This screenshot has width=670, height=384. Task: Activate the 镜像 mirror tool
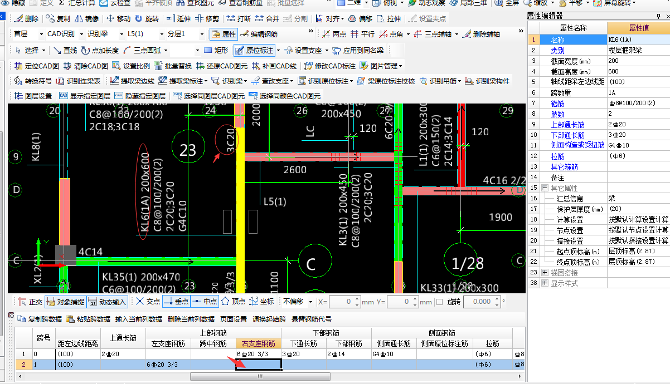[86, 18]
